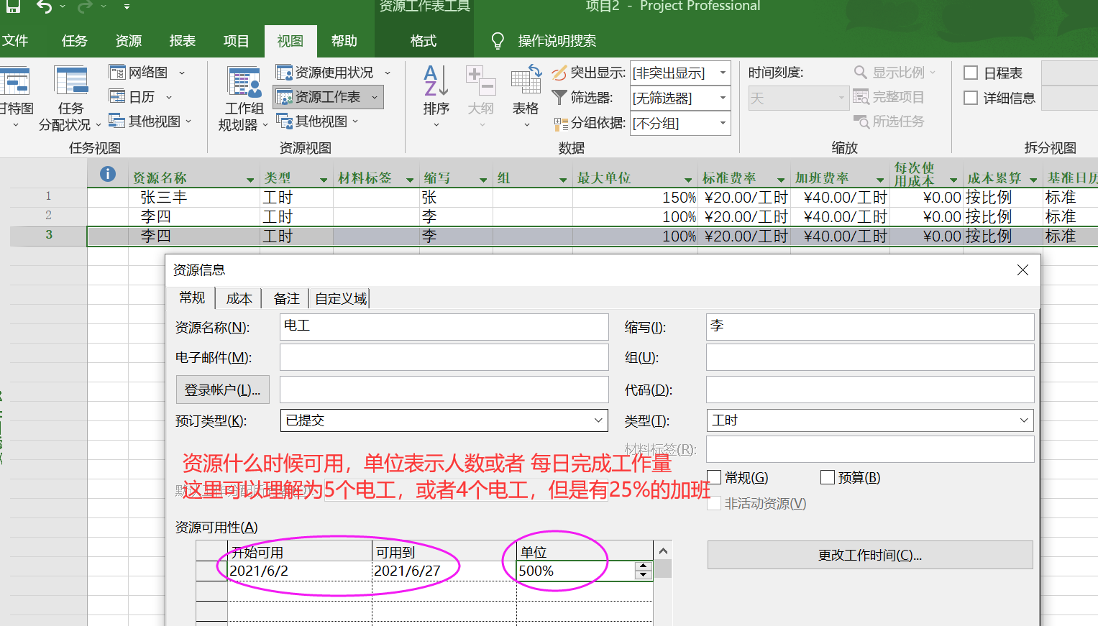Open Standard Rate column filter arrow
This screenshot has height=626, width=1098.
(x=781, y=180)
